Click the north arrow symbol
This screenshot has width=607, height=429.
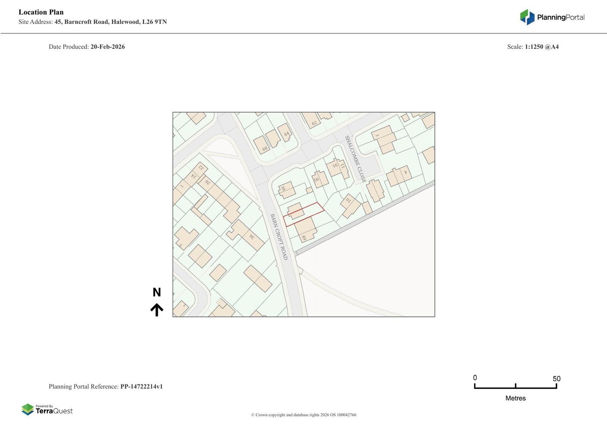click(157, 309)
